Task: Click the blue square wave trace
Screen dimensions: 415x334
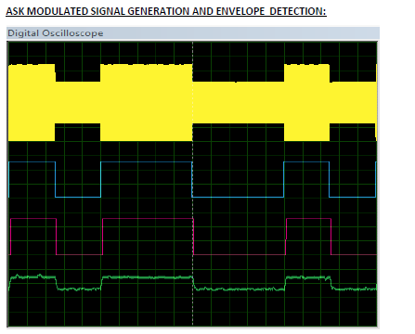Action: tap(192, 179)
